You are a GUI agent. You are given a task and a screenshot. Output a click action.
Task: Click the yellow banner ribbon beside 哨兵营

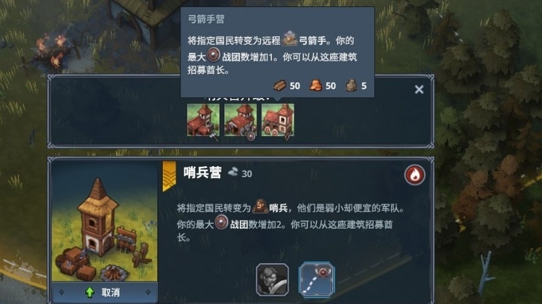[x=169, y=176]
